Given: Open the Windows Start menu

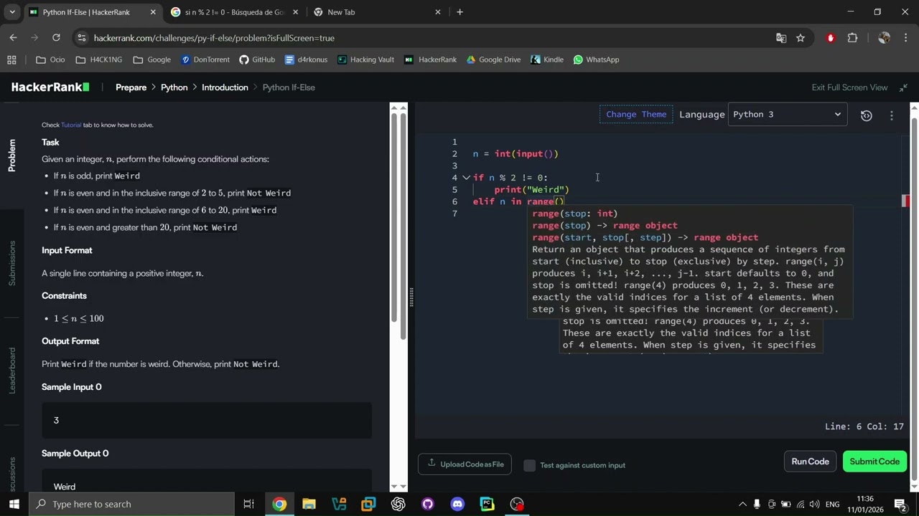Looking at the screenshot, I should (14, 504).
